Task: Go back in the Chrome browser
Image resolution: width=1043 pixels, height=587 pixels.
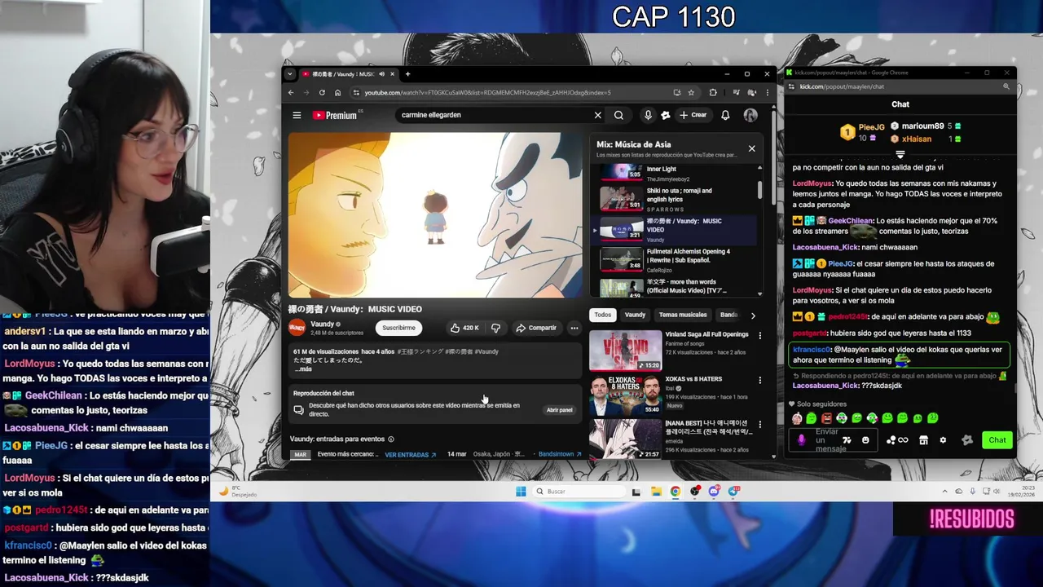Action: pyautogui.click(x=291, y=92)
